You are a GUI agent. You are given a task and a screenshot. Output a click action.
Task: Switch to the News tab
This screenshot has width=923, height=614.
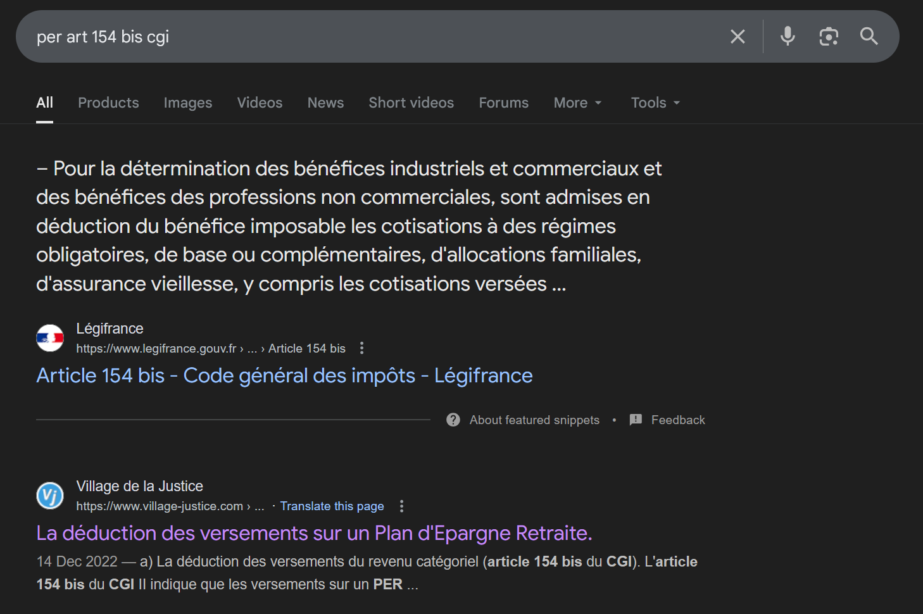325,103
